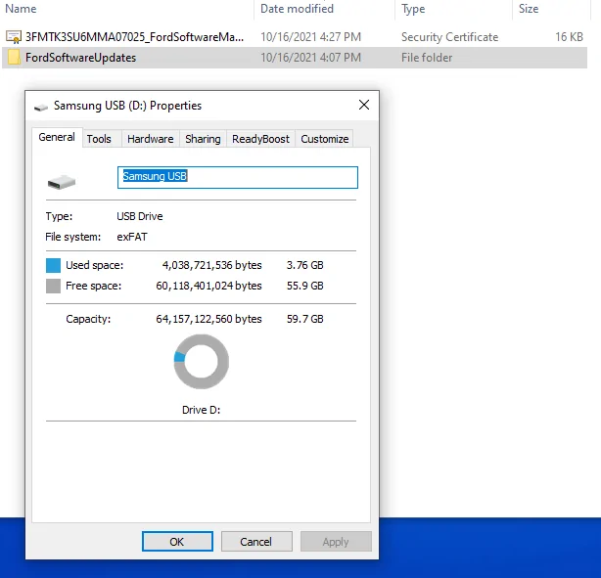Click the Capacity: label
The image size is (601, 578).
(88, 319)
